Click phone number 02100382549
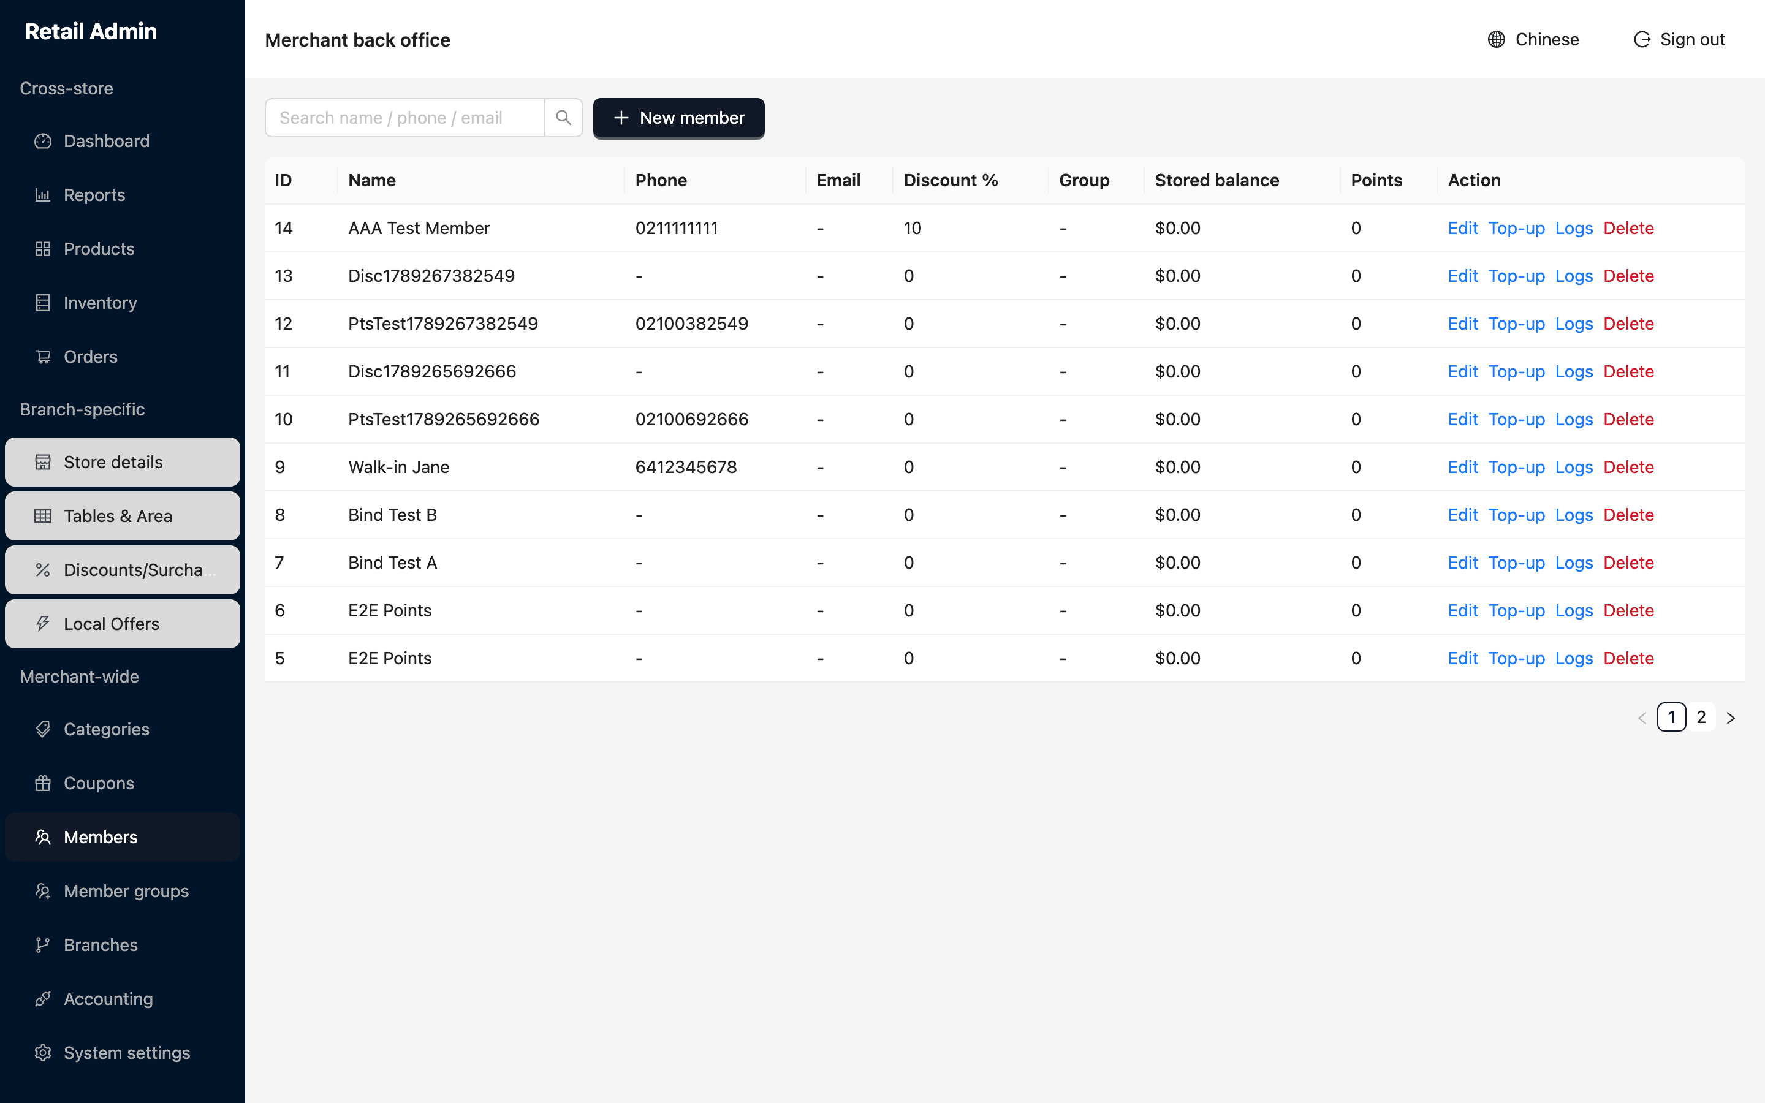This screenshot has width=1765, height=1103. [x=691, y=324]
